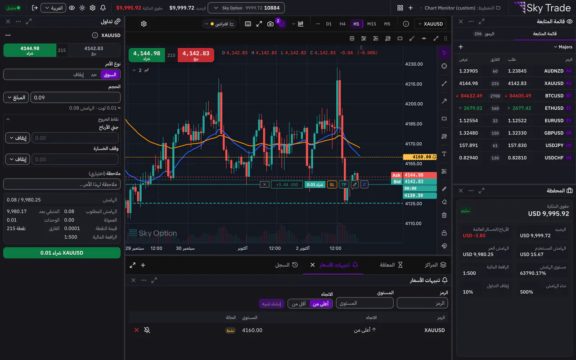Lock drawings with the padlock icon

(x=444, y=233)
